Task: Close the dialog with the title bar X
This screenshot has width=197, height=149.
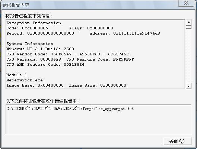Action: click(x=187, y=3)
